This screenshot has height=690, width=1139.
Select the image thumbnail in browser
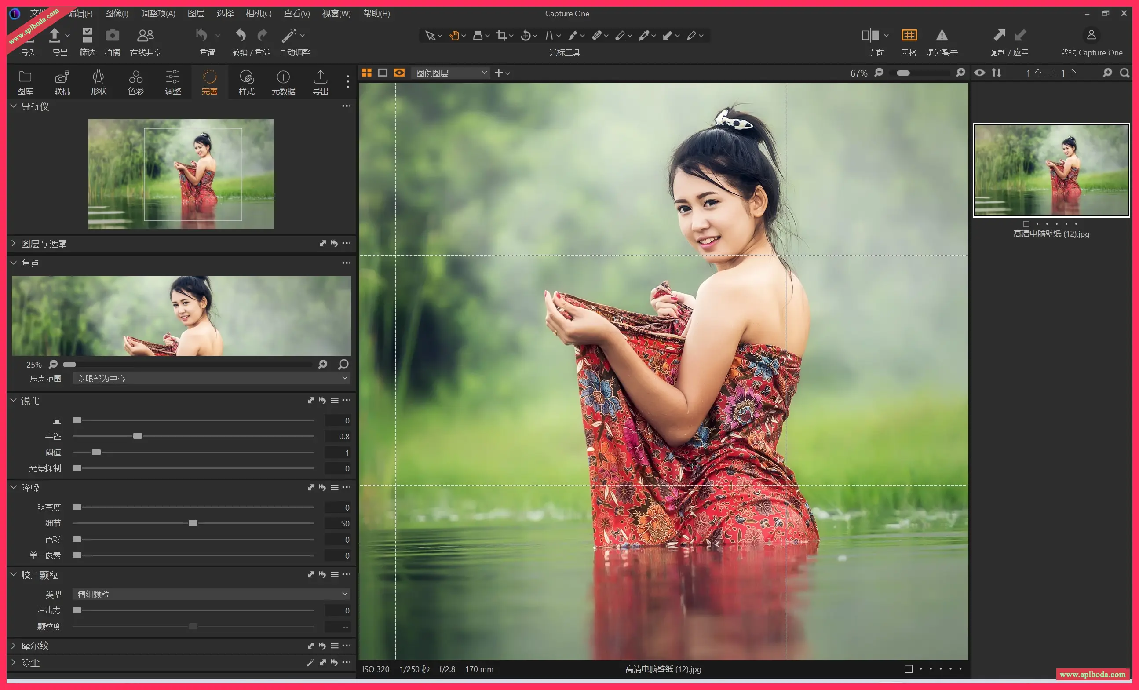pyautogui.click(x=1051, y=170)
